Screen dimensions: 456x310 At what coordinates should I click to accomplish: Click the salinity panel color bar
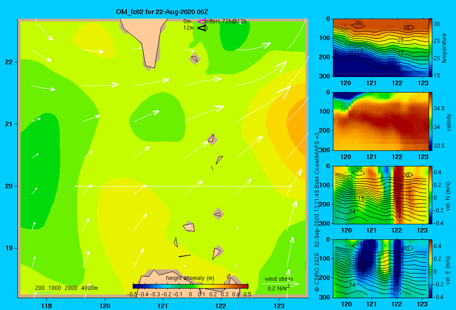pyautogui.click(x=430, y=121)
